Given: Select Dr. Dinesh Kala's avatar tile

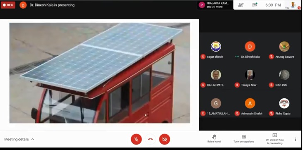Looking at the screenshot, I should coord(250,47).
